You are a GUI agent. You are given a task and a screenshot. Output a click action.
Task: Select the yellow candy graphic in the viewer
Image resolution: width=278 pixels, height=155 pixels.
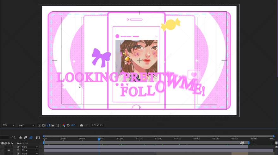click(x=170, y=25)
